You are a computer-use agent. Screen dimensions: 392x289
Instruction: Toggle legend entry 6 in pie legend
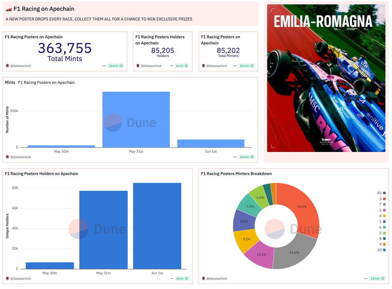pyautogui.click(x=383, y=227)
